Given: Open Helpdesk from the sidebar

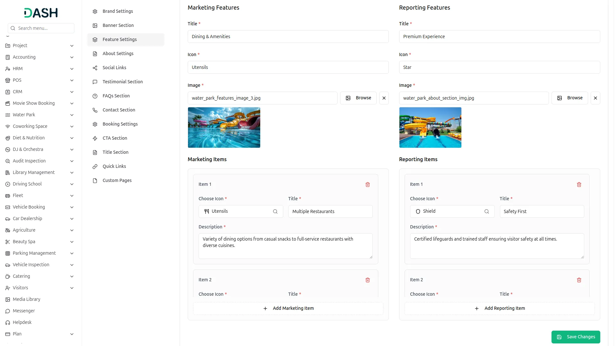Looking at the screenshot, I should tap(22, 322).
